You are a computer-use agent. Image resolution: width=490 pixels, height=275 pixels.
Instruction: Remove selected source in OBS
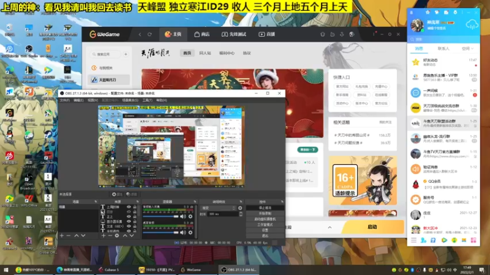click(110, 236)
